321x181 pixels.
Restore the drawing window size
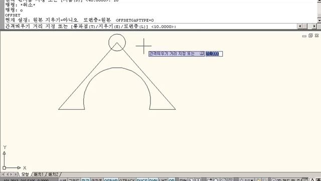[x=310, y=36]
